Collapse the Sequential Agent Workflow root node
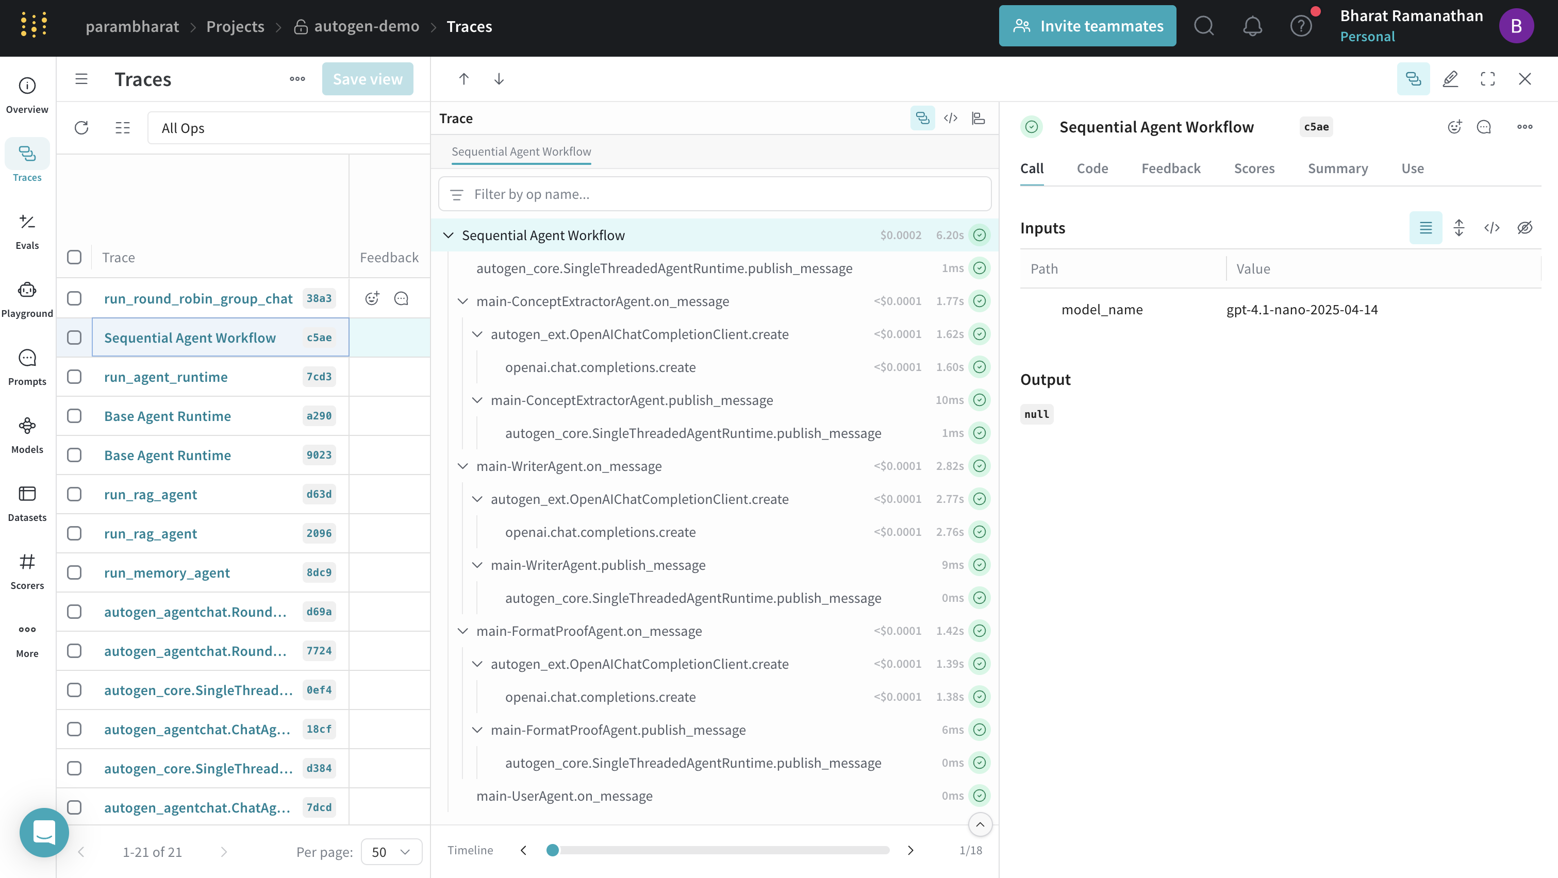This screenshot has width=1558, height=878. [448, 235]
